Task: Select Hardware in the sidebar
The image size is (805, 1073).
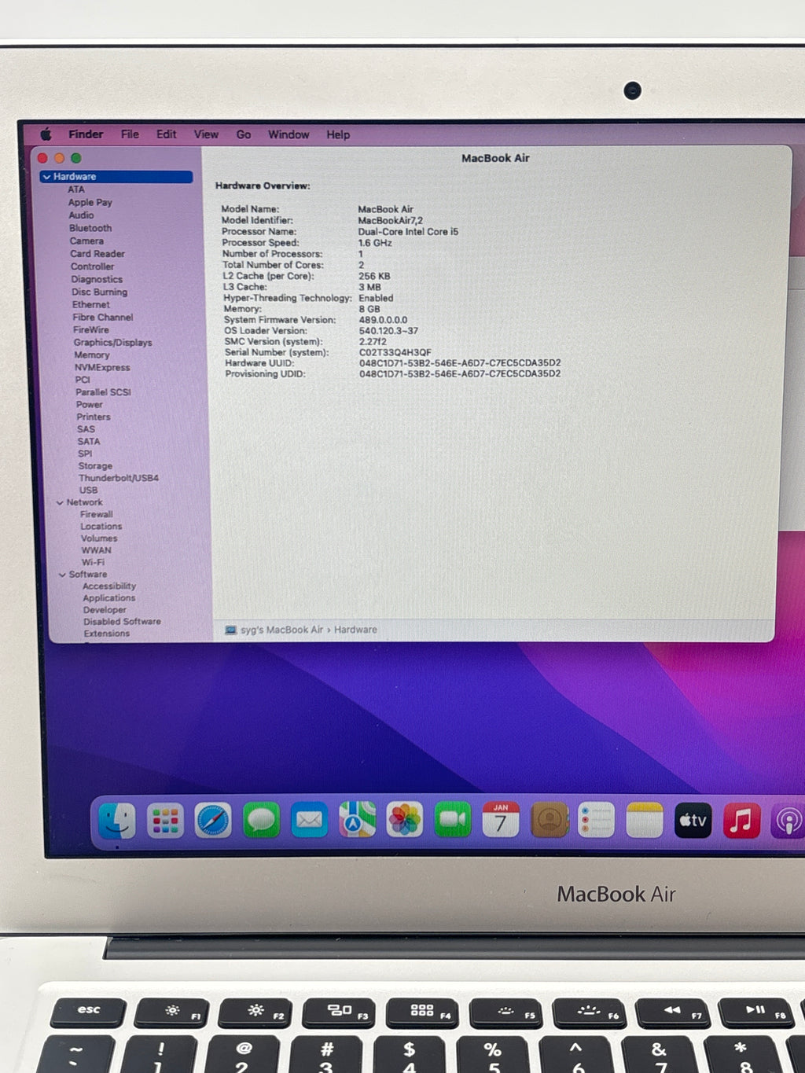Action: 116,177
